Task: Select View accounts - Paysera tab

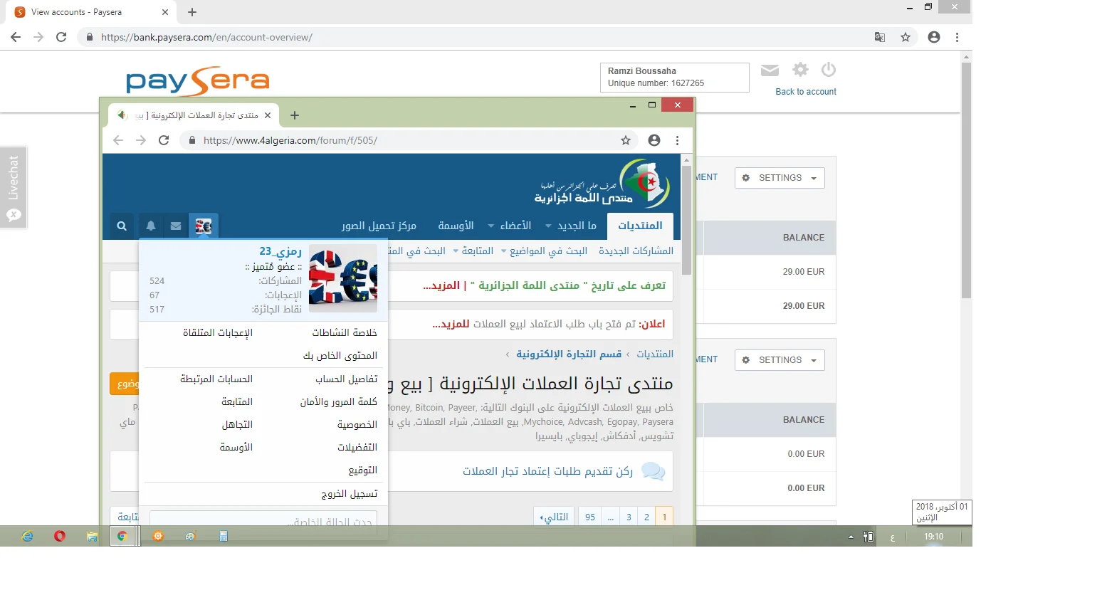Action: pos(91,12)
